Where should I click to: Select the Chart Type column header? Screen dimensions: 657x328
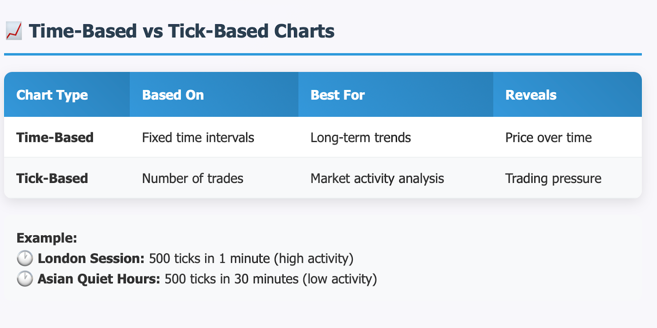click(x=52, y=95)
